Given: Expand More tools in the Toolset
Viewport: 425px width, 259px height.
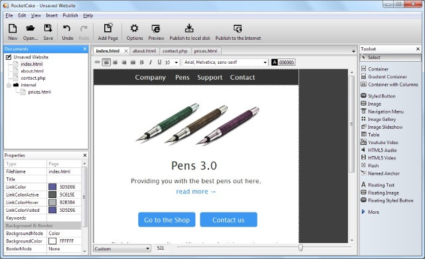Looking at the screenshot, I should [x=371, y=212].
